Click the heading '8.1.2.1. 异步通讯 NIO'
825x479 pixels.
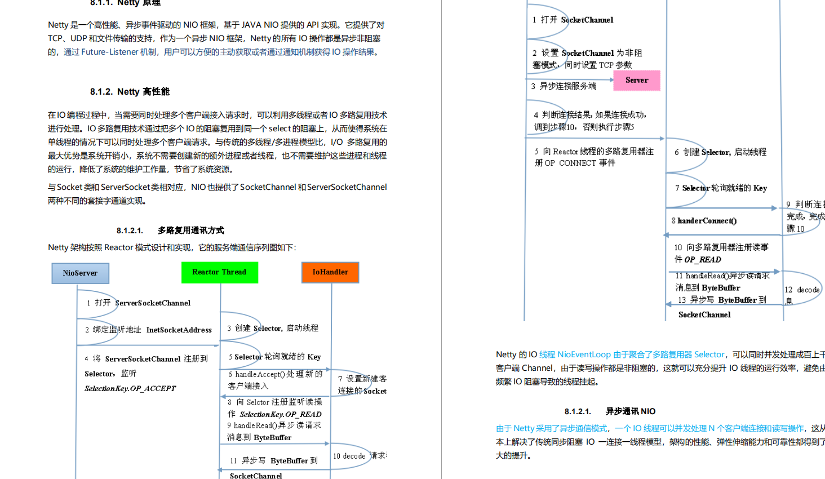(x=610, y=411)
